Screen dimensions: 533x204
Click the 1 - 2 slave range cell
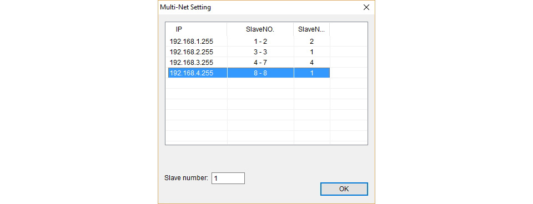pyautogui.click(x=260, y=42)
